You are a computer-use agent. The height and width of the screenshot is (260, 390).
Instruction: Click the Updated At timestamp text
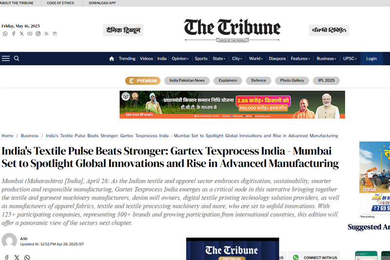pyautogui.click(x=52, y=244)
